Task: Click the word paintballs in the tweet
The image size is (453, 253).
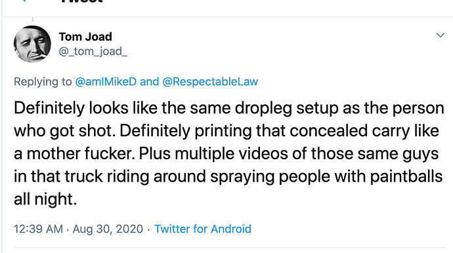Action: pos(406,176)
